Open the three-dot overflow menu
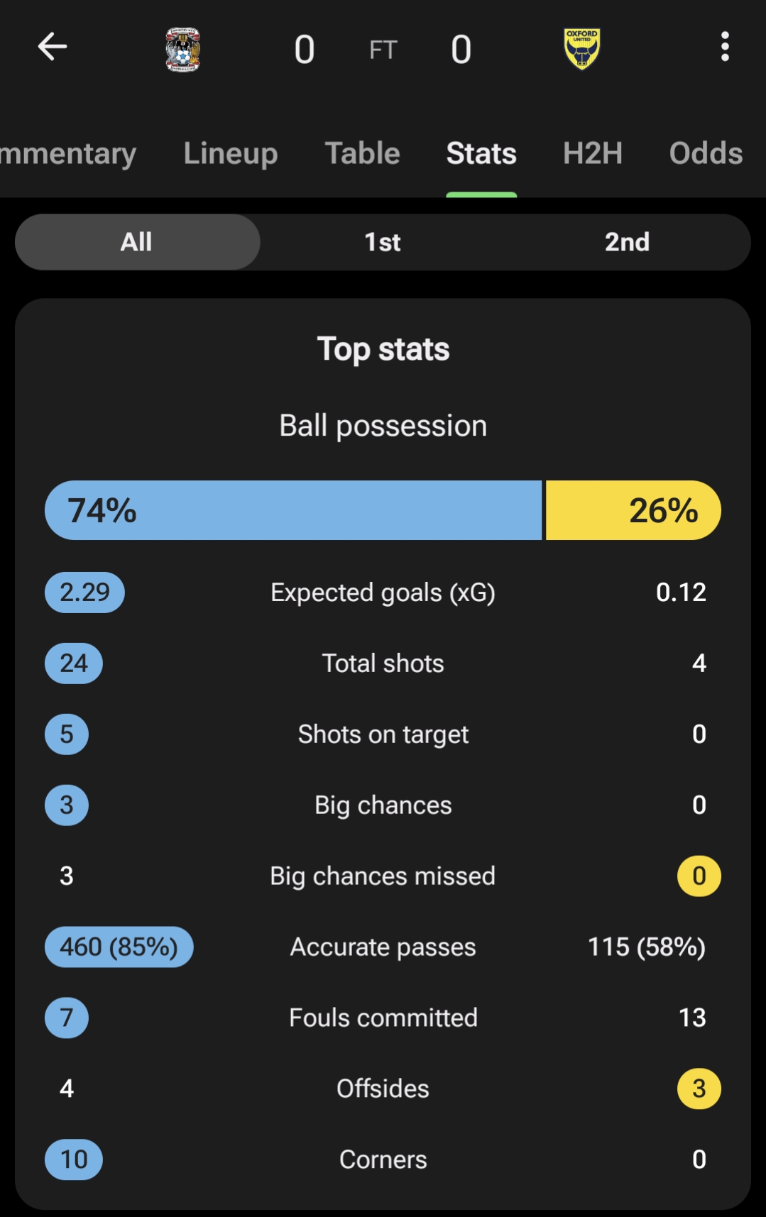Image resolution: width=766 pixels, height=1217 pixels. (x=724, y=47)
